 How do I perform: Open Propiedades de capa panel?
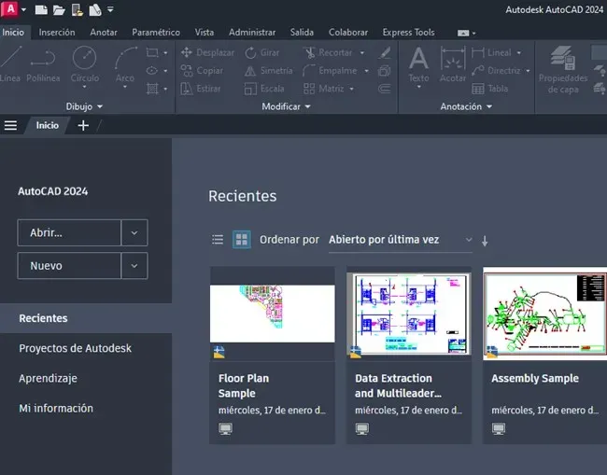tap(563, 70)
